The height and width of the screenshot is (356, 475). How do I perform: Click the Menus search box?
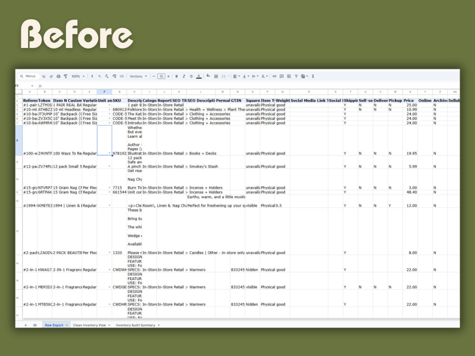(x=28, y=76)
